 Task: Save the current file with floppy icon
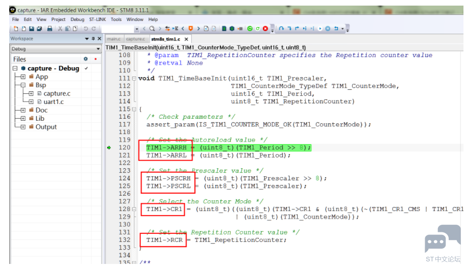tap(32, 29)
